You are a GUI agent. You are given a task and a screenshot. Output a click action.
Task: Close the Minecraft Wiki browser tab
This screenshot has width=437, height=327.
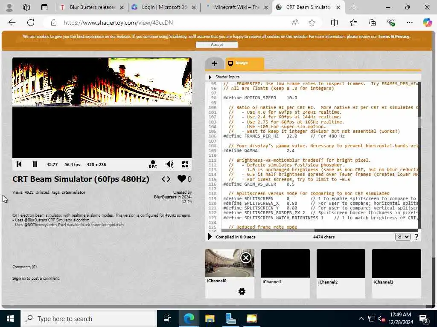[266, 8]
